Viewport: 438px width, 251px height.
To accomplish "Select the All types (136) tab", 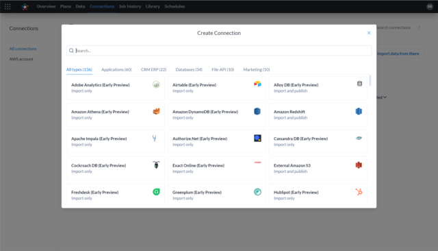I will pos(79,69).
